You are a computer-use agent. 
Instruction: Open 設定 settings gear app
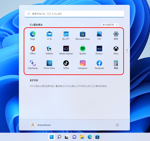pyautogui.click(x=116, y=35)
